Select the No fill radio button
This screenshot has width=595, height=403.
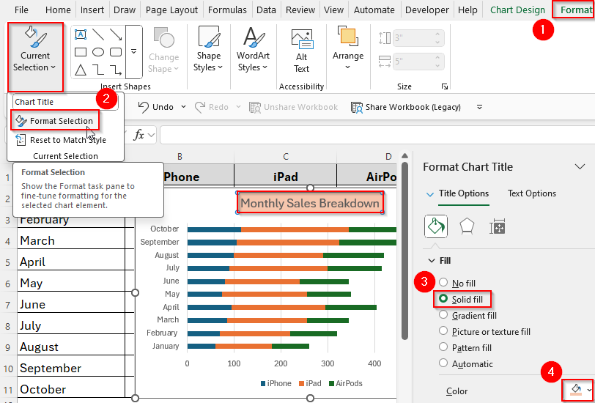click(443, 284)
